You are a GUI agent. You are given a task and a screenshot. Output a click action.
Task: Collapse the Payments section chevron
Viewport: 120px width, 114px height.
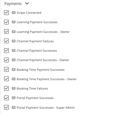coord(27,3)
